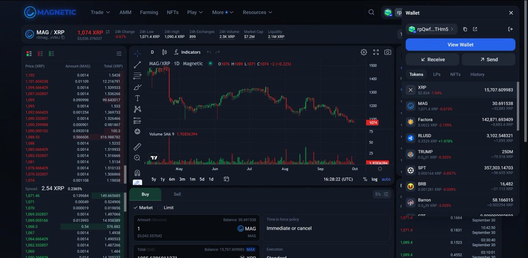Show bids-only order book view
Image resolution: width=528 pixels, height=258 pixels.
[x=51, y=54]
